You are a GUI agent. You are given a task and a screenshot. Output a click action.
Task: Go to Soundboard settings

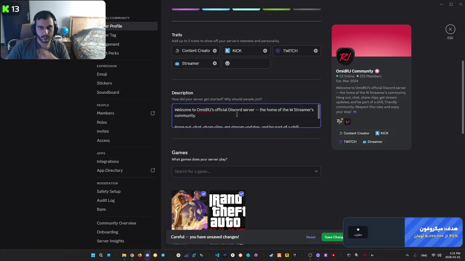pyautogui.click(x=108, y=92)
